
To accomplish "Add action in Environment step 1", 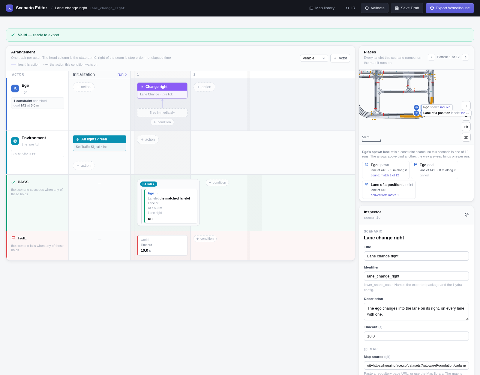I will [148, 139].
